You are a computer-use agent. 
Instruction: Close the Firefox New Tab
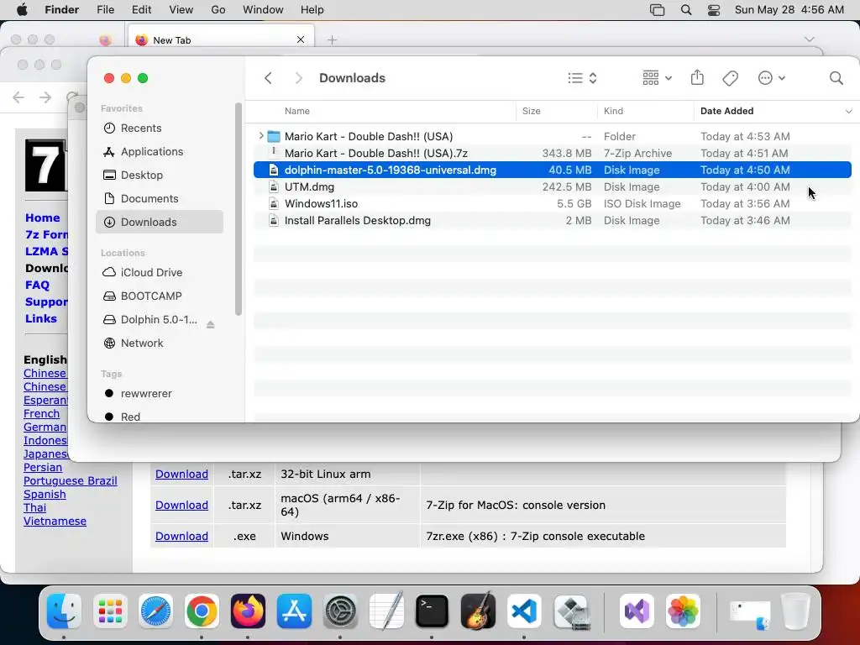(x=301, y=39)
